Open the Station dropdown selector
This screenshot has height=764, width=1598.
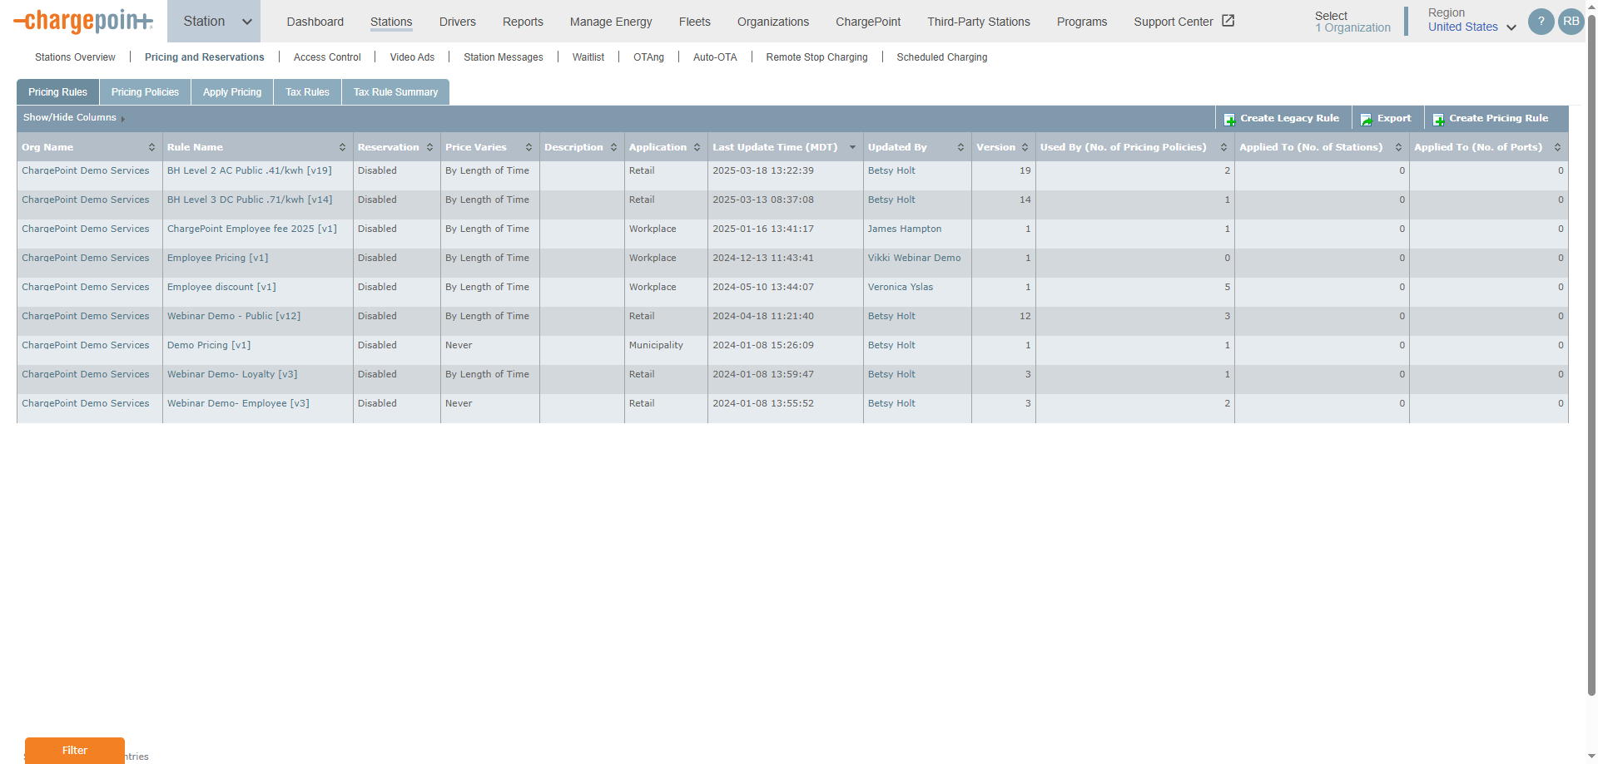214,22
